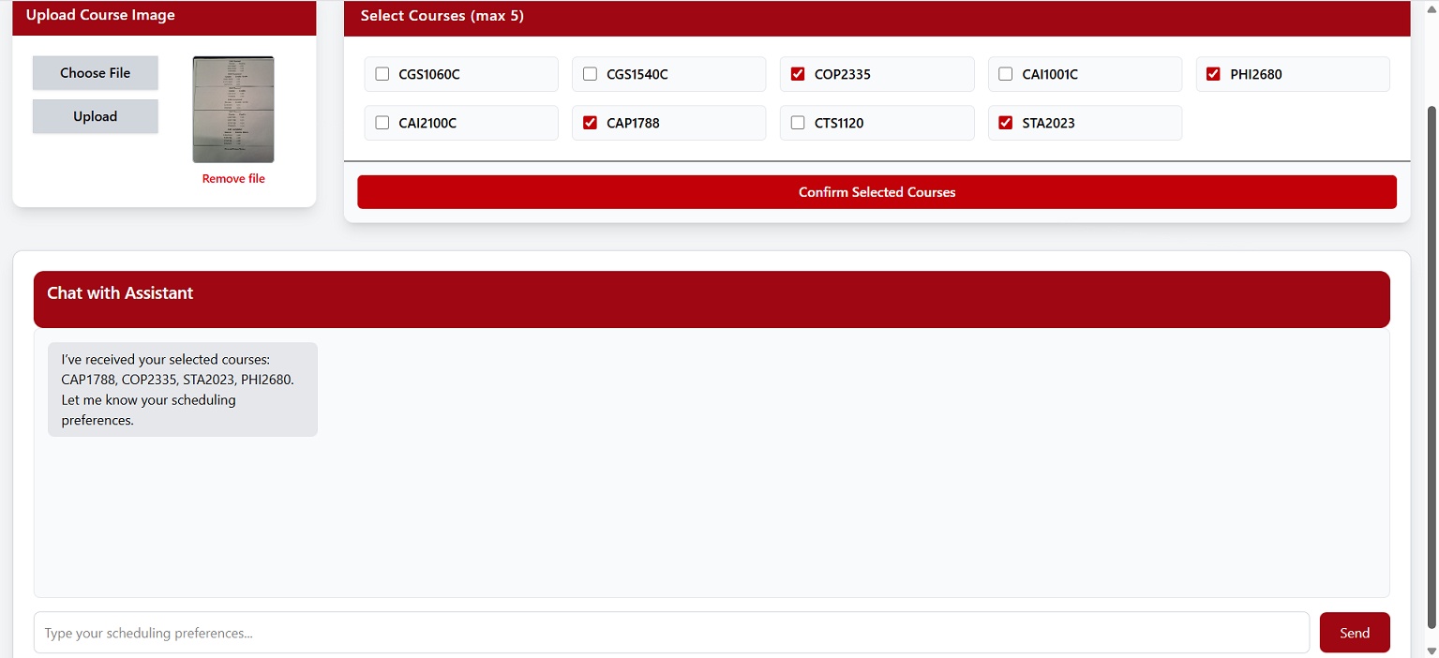Uncheck the COP2335 course checkbox
The image size is (1439, 658).
(798, 74)
